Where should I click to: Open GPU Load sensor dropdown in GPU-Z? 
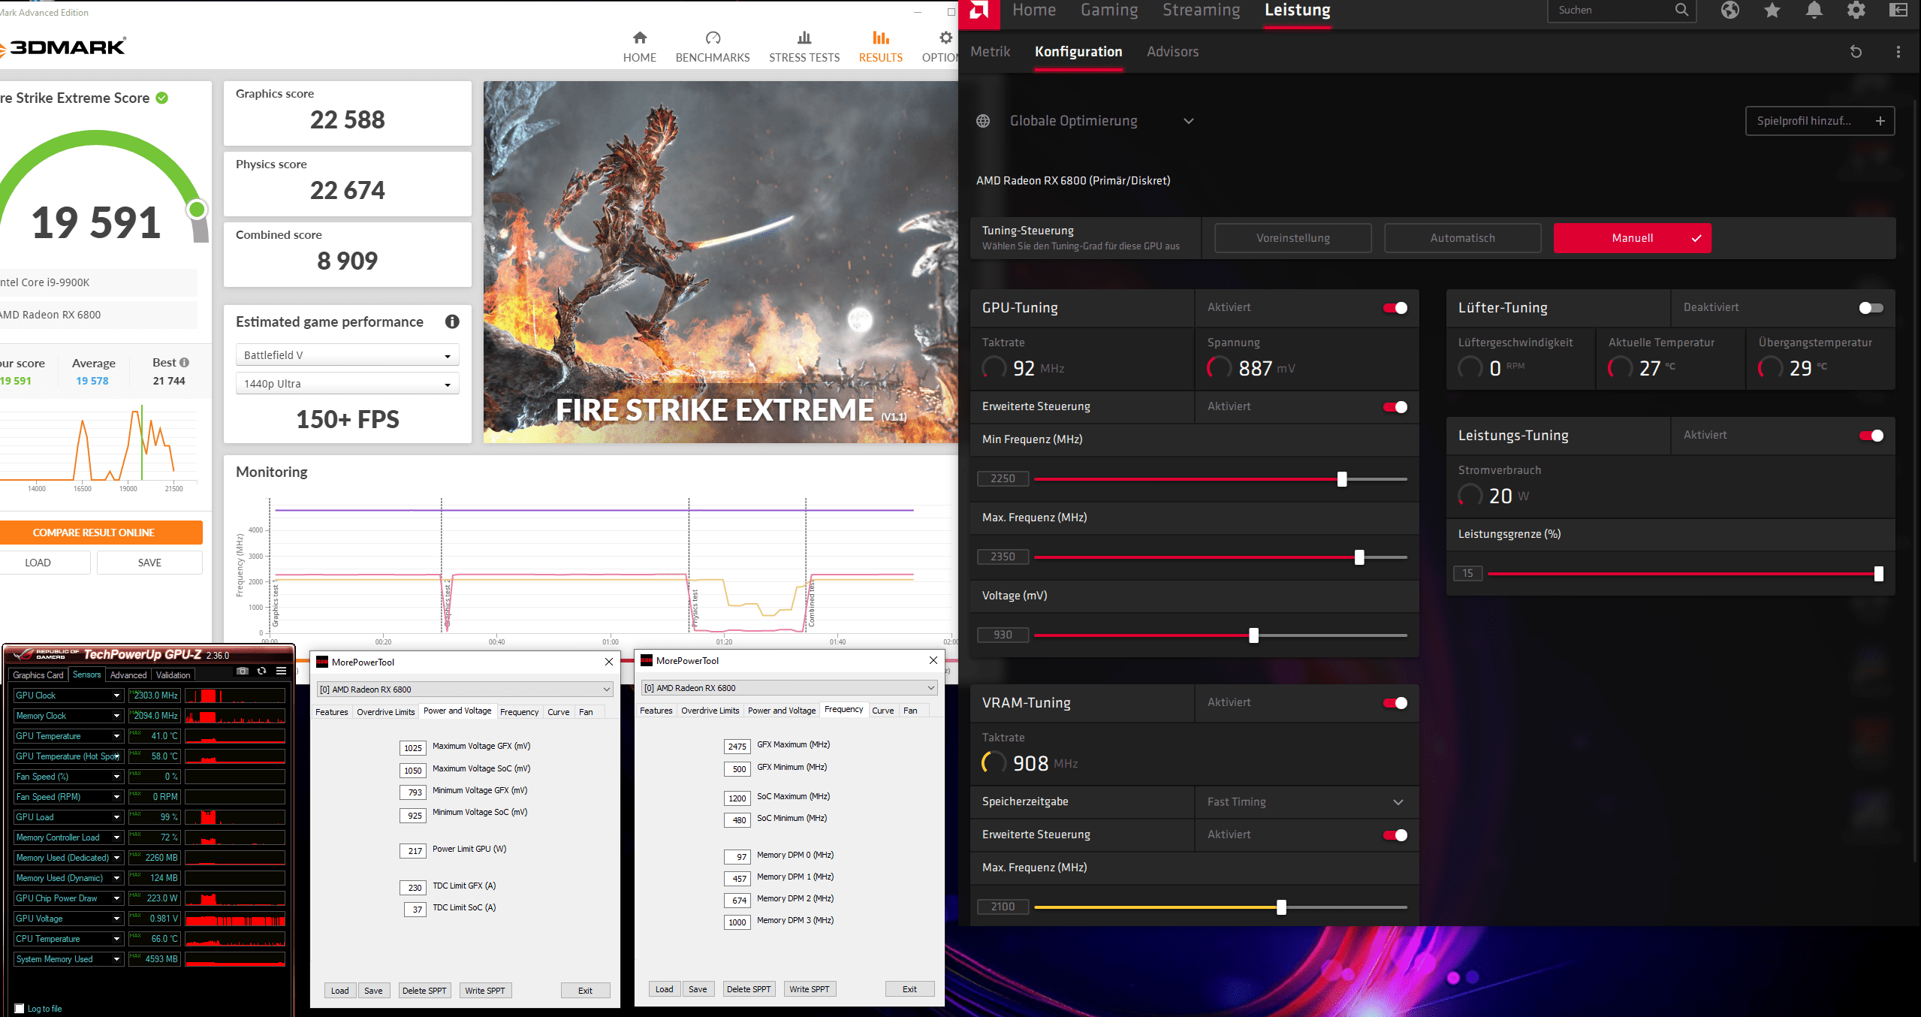point(116,817)
